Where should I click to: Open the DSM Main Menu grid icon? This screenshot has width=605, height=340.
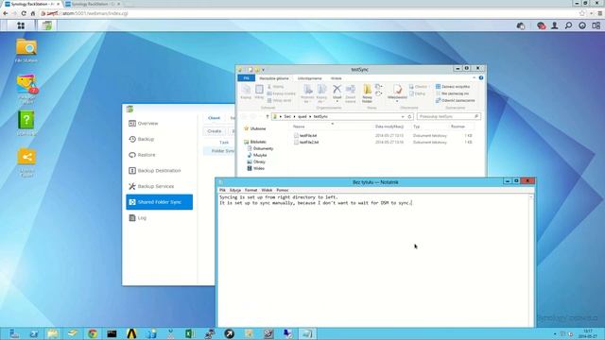pyautogui.click(x=21, y=25)
